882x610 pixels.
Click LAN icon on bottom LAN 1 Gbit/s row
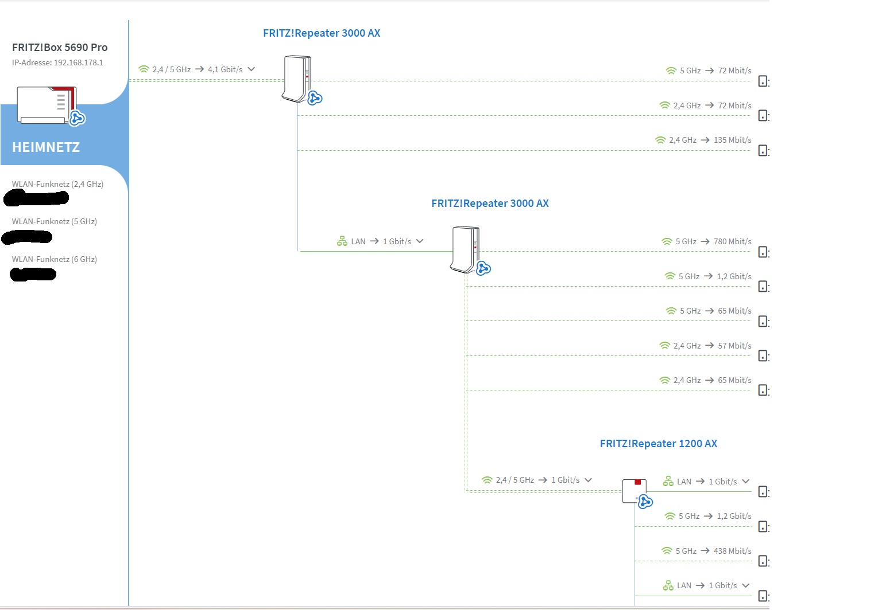(668, 585)
